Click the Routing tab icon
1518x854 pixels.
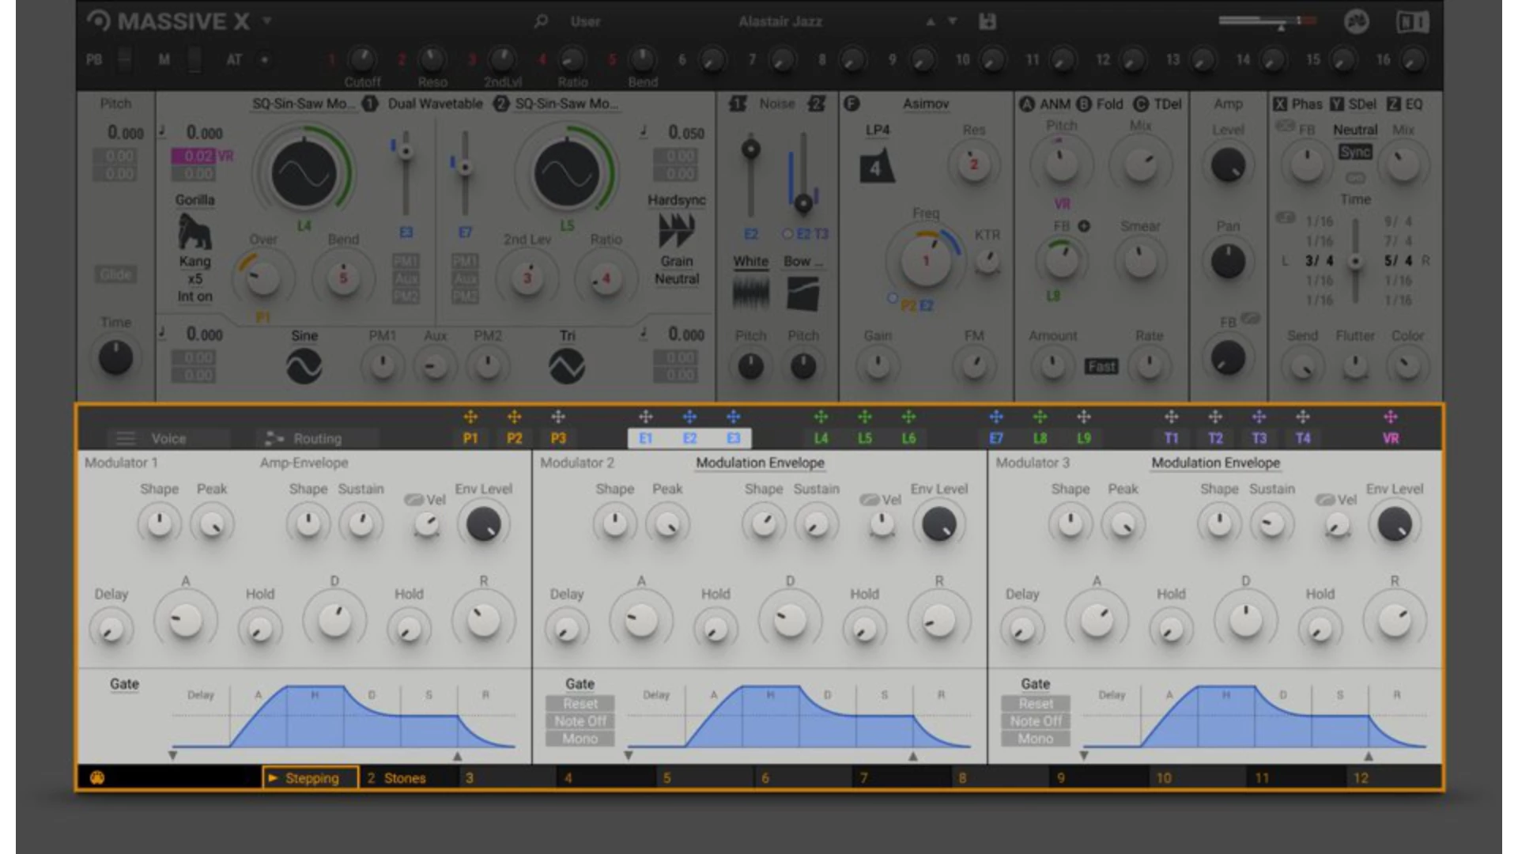coord(274,438)
